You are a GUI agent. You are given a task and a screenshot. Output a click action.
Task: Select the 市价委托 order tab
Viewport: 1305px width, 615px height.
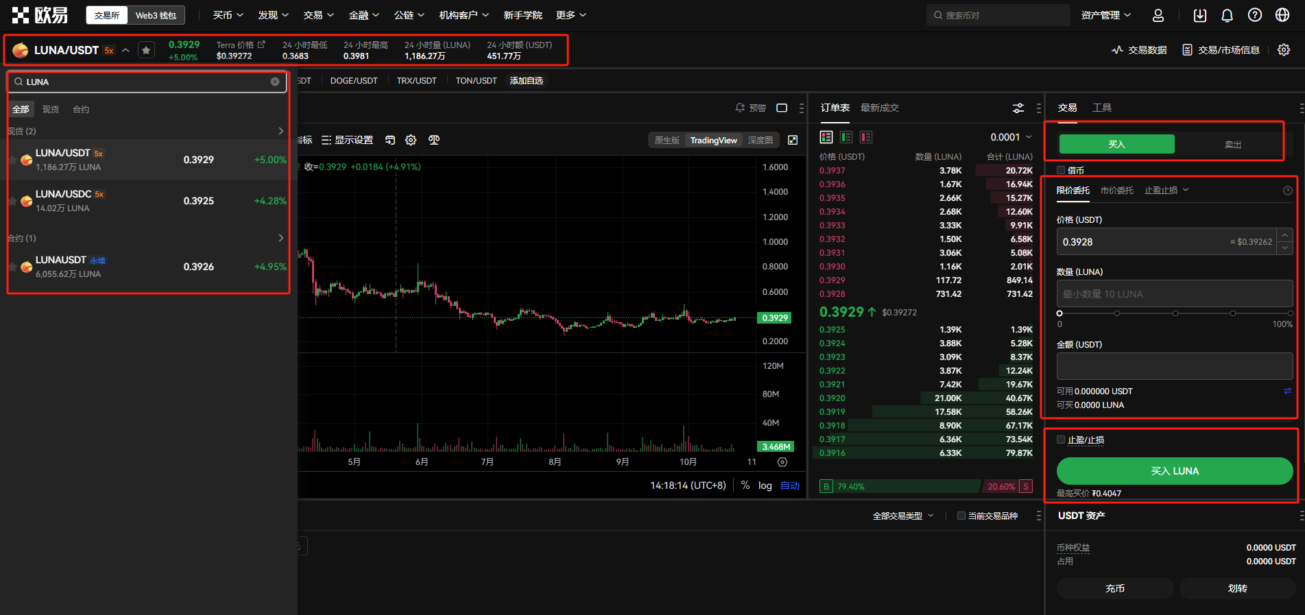(x=1116, y=191)
